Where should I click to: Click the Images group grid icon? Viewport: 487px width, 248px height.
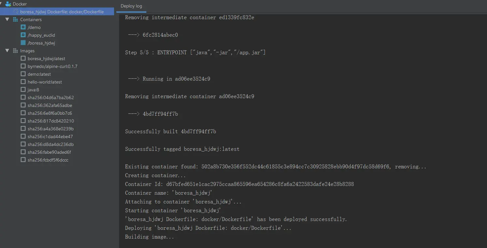point(15,51)
